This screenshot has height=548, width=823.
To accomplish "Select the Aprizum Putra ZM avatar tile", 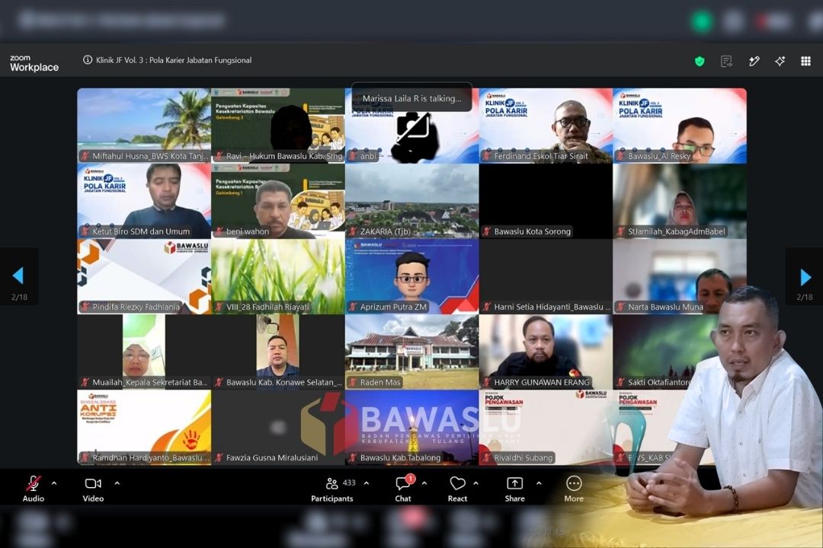I will point(412,277).
